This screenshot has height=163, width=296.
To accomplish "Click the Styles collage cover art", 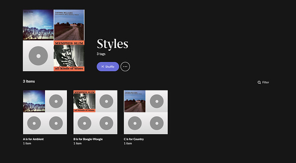I will (x=54, y=40).
